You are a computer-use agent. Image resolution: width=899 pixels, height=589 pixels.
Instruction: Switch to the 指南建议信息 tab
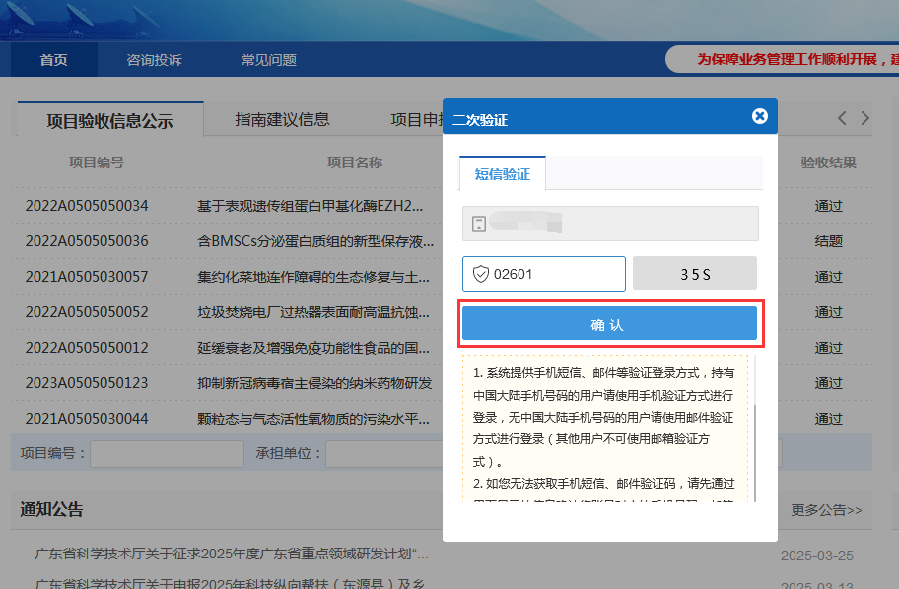[x=282, y=120]
